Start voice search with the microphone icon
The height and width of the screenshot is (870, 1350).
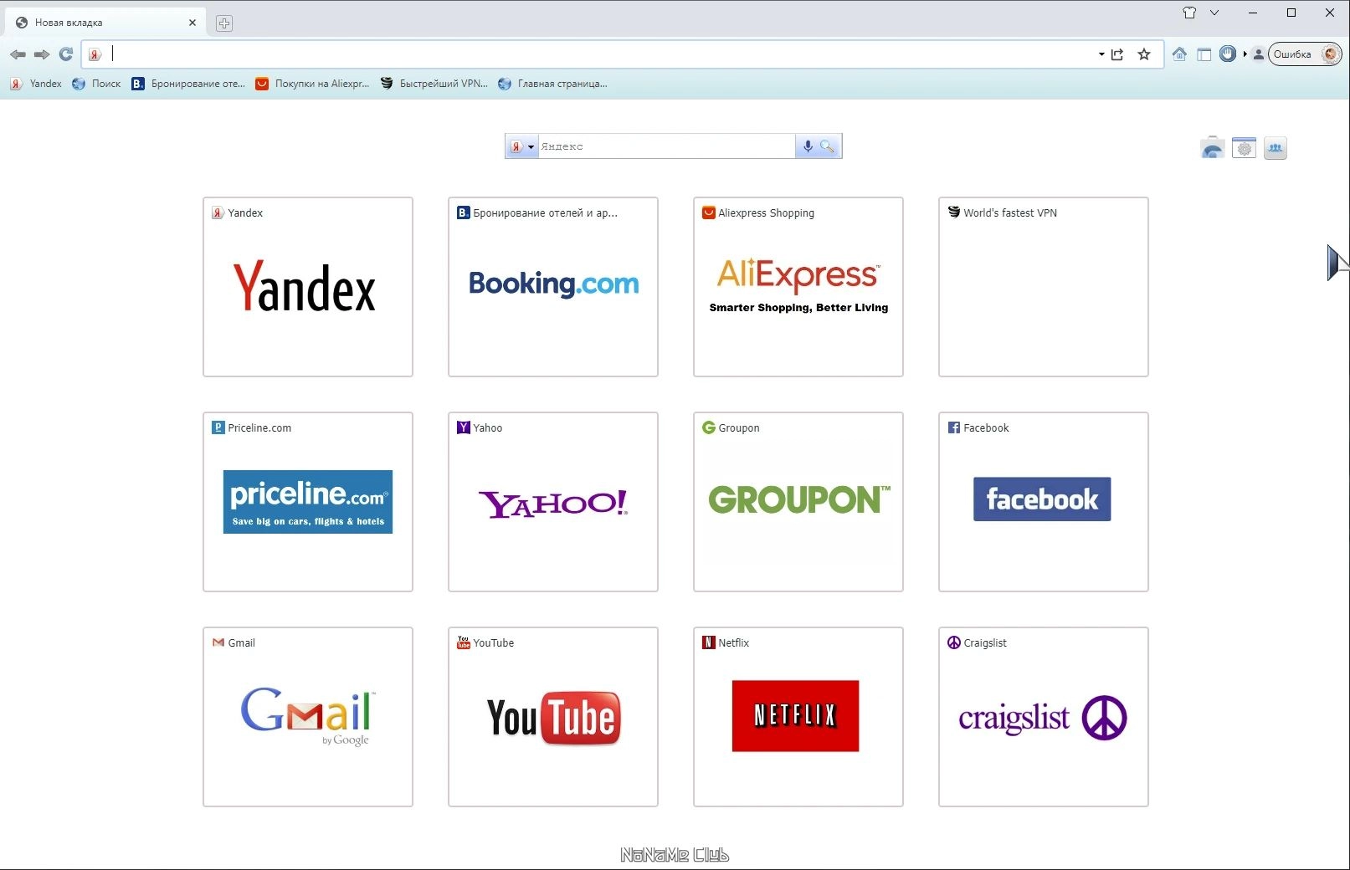point(808,146)
